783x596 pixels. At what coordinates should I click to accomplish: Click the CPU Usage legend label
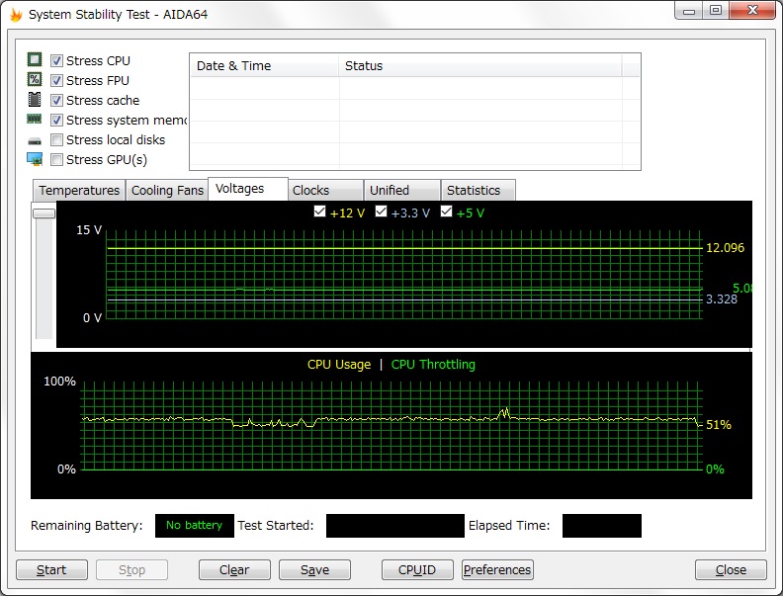coord(339,365)
